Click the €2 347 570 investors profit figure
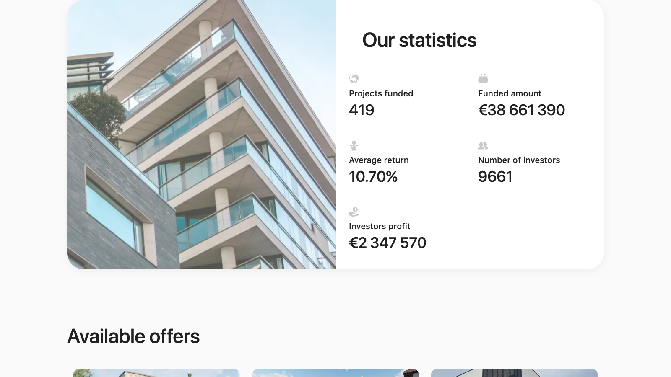This screenshot has width=671, height=377. pyautogui.click(x=388, y=243)
